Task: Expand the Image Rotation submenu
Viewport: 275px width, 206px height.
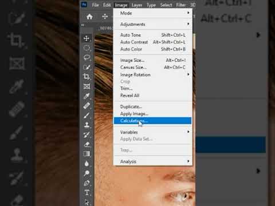Action: click(153, 74)
